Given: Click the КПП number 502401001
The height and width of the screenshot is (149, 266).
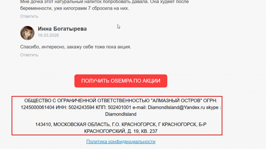Looking at the screenshot, I should coord(119,107).
